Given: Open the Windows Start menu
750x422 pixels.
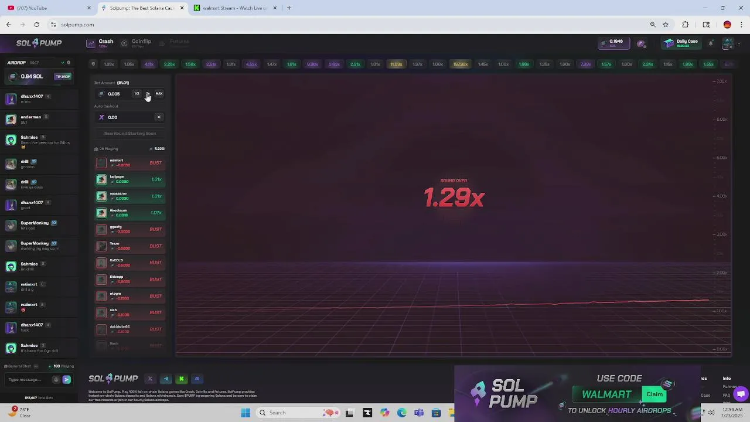Looking at the screenshot, I should 246,413.
